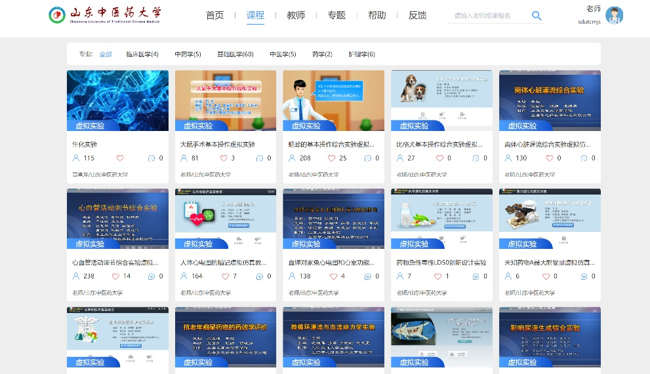Screen dimensions: 650x374
Task: Click the user avatar icon
Action: point(614,16)
